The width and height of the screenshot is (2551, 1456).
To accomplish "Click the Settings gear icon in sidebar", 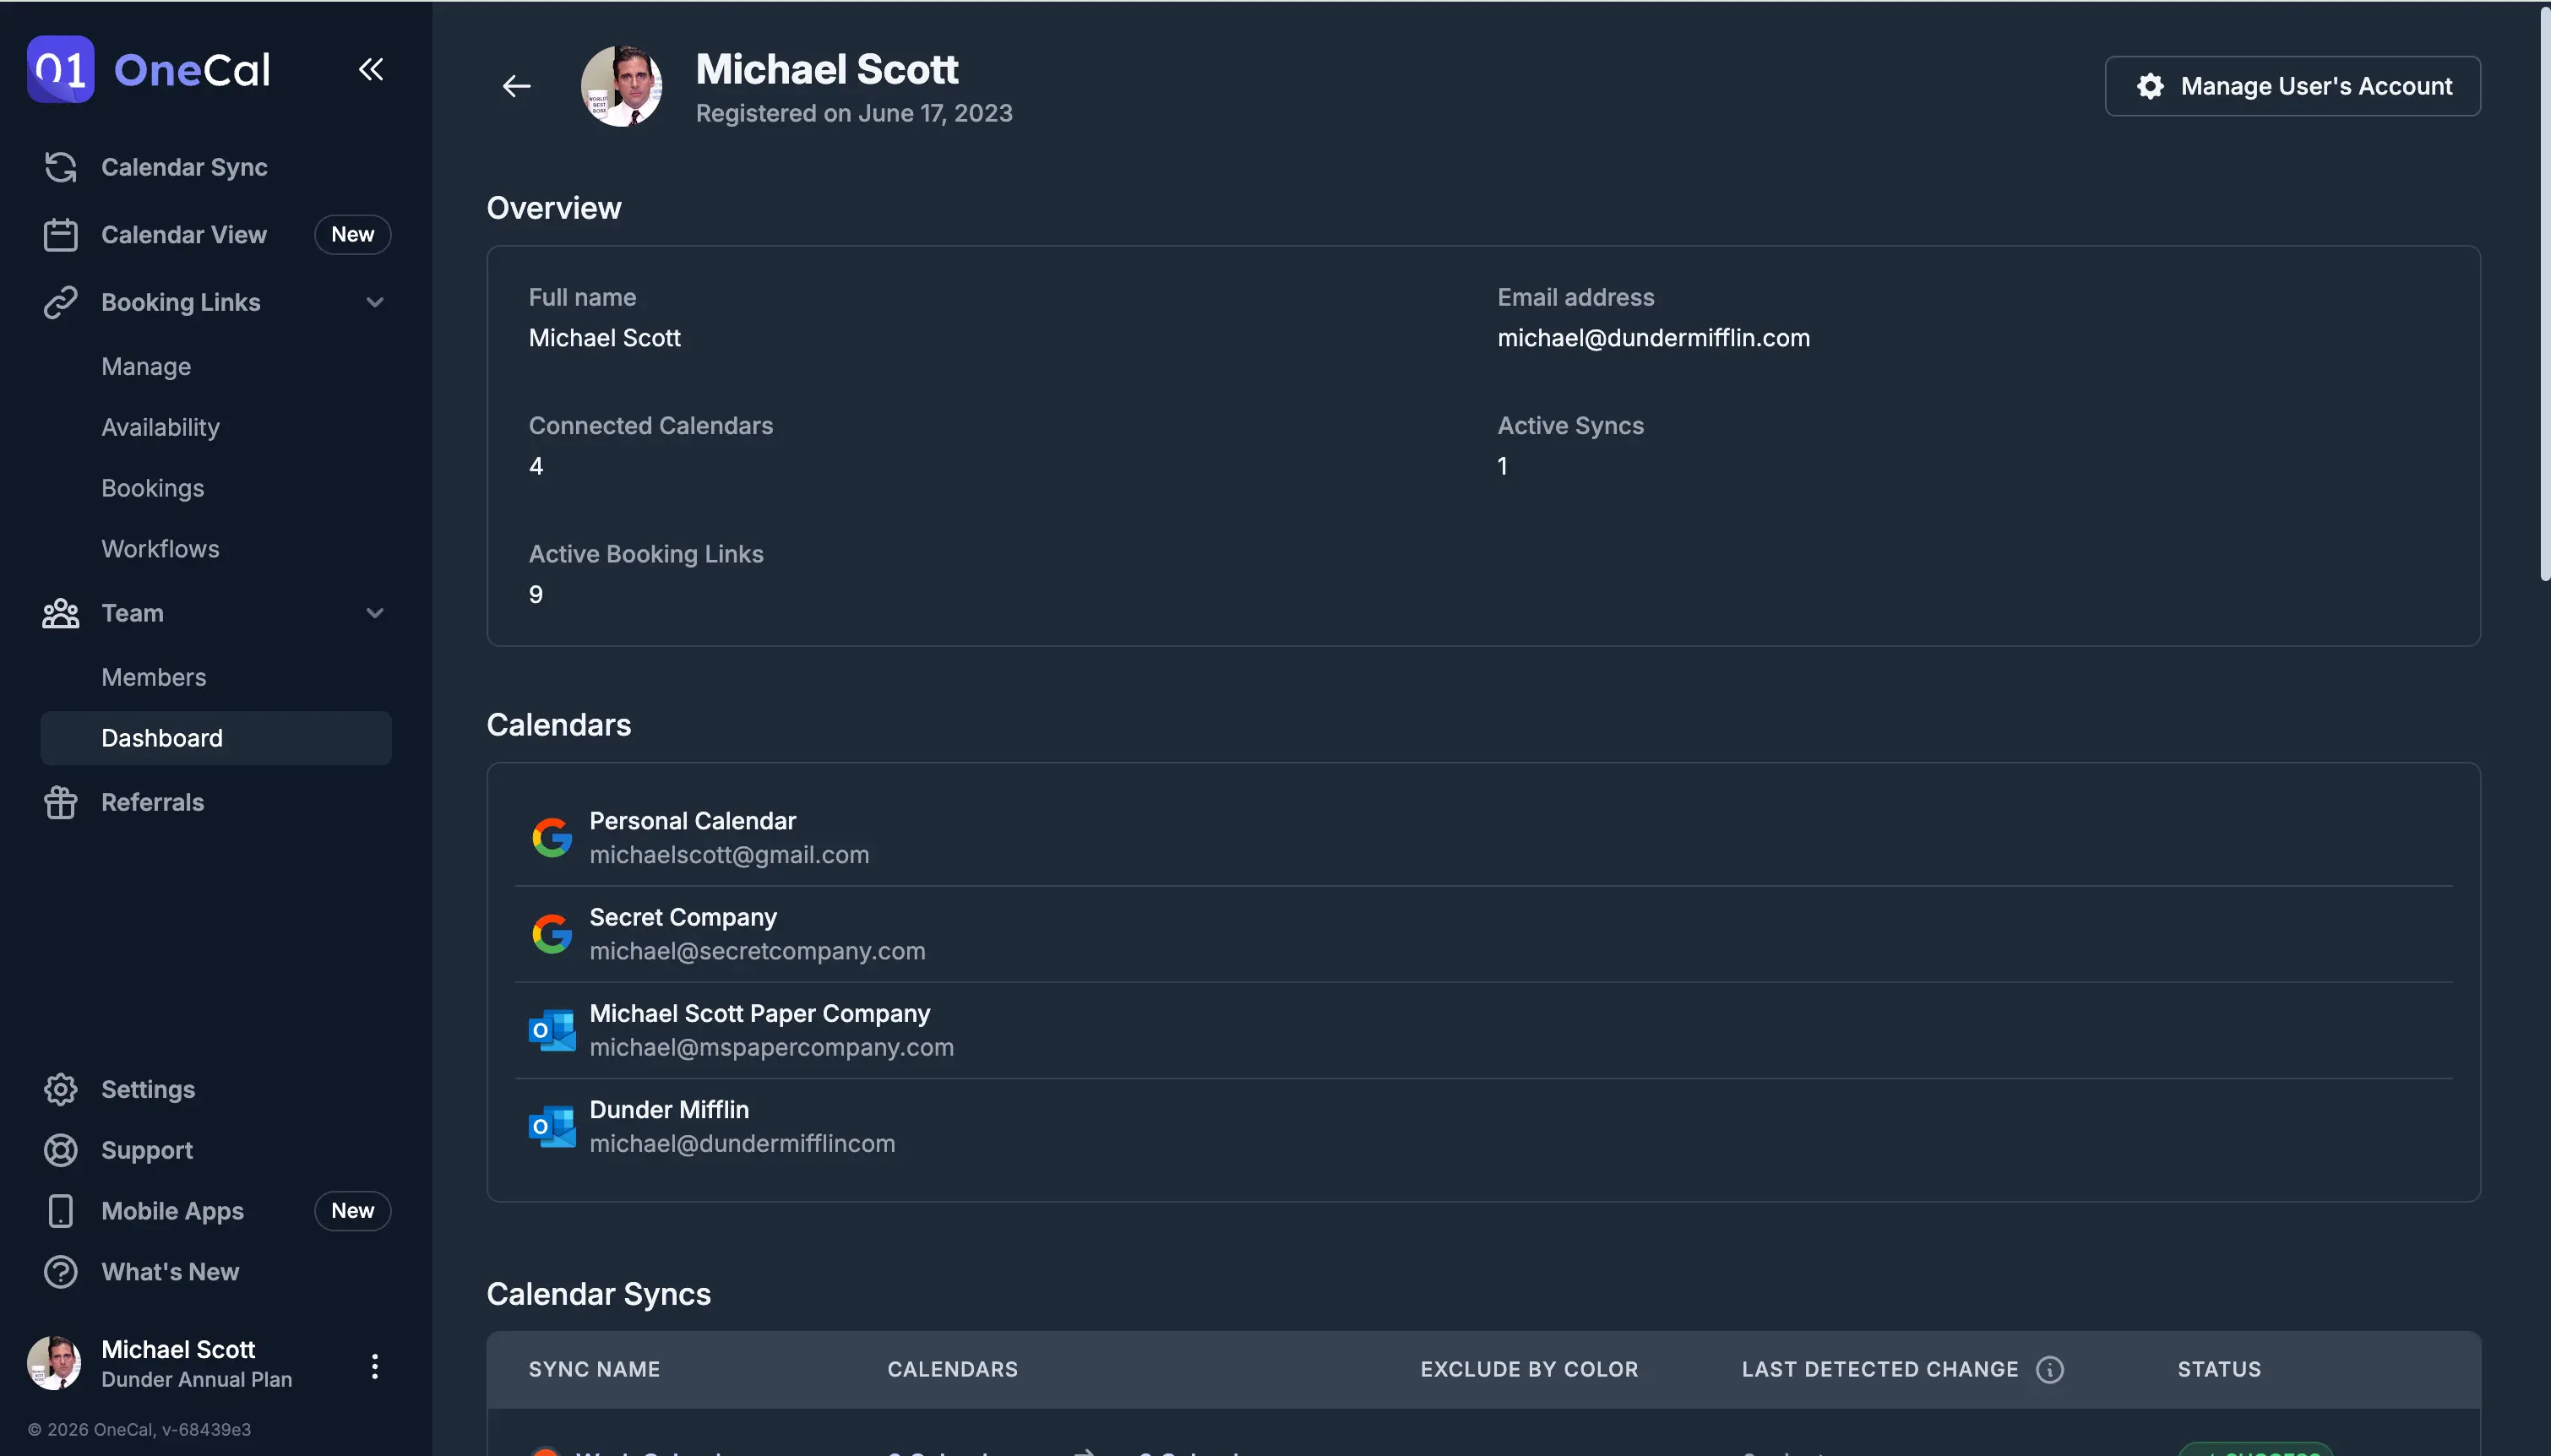I will pyautogui.click(x=60, y=1089).
